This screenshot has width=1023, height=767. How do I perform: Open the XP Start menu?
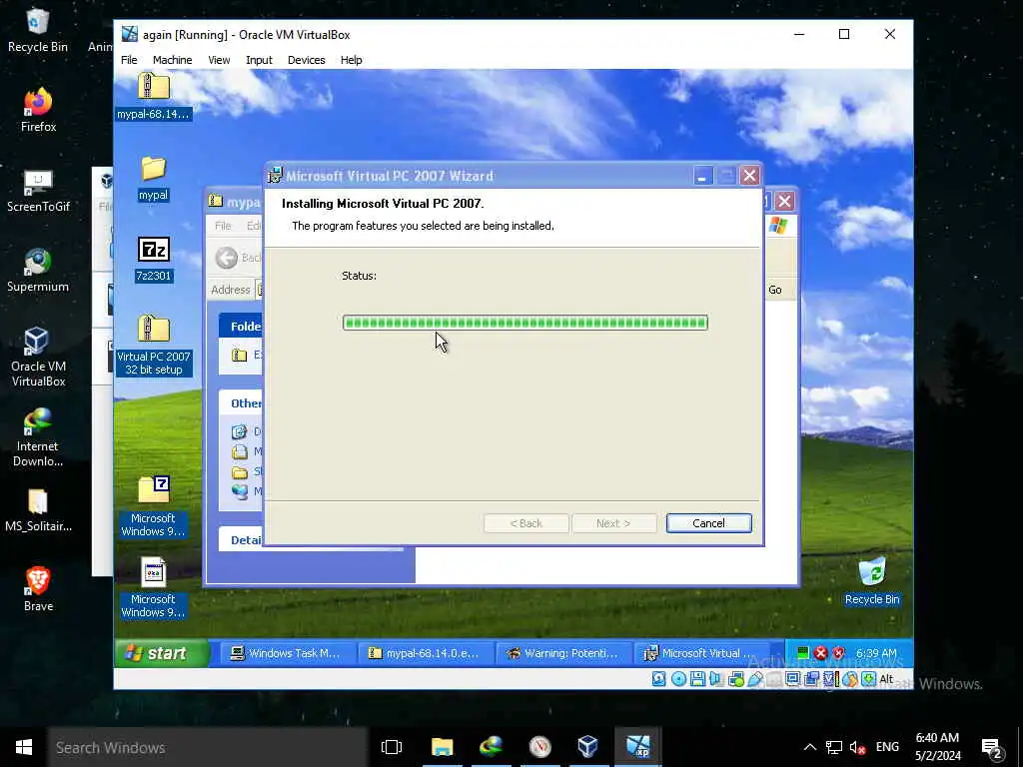[162, 653]
